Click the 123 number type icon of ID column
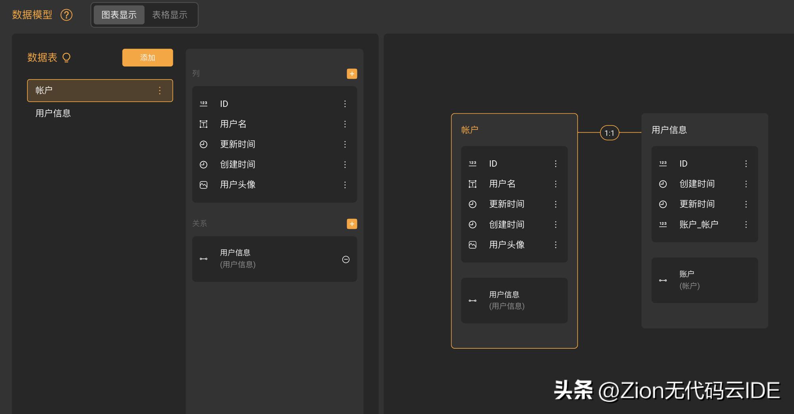This screenshot has width=794, height=414. tap(203, 103)
